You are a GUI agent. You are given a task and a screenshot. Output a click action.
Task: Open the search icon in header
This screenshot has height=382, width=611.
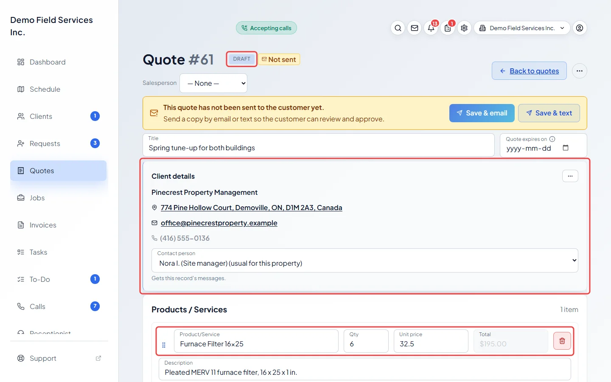pos(398,28)
